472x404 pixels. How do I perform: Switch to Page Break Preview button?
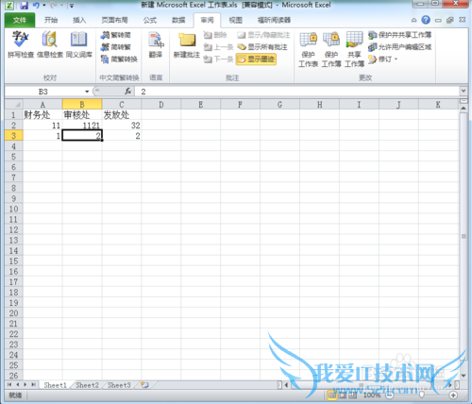tap(352, 396)
